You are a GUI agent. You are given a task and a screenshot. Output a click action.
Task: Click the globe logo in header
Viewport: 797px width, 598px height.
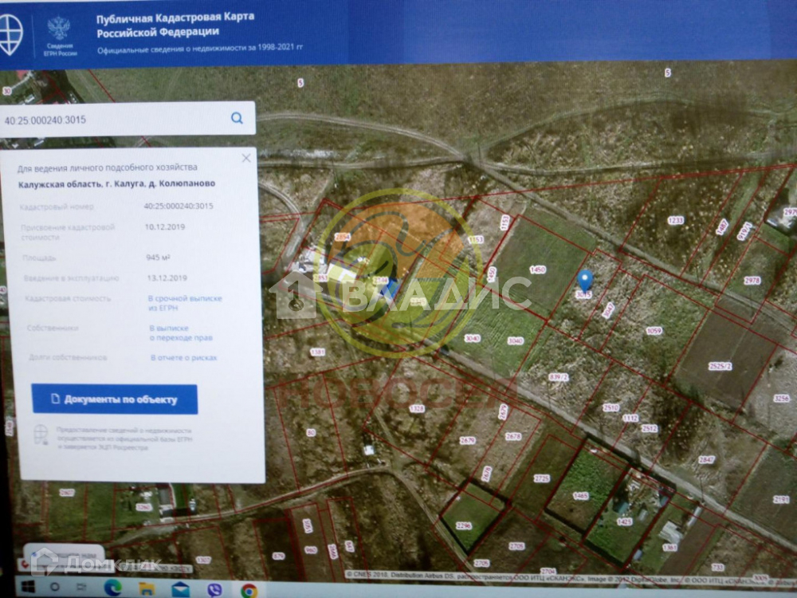(x=10, y=34)
